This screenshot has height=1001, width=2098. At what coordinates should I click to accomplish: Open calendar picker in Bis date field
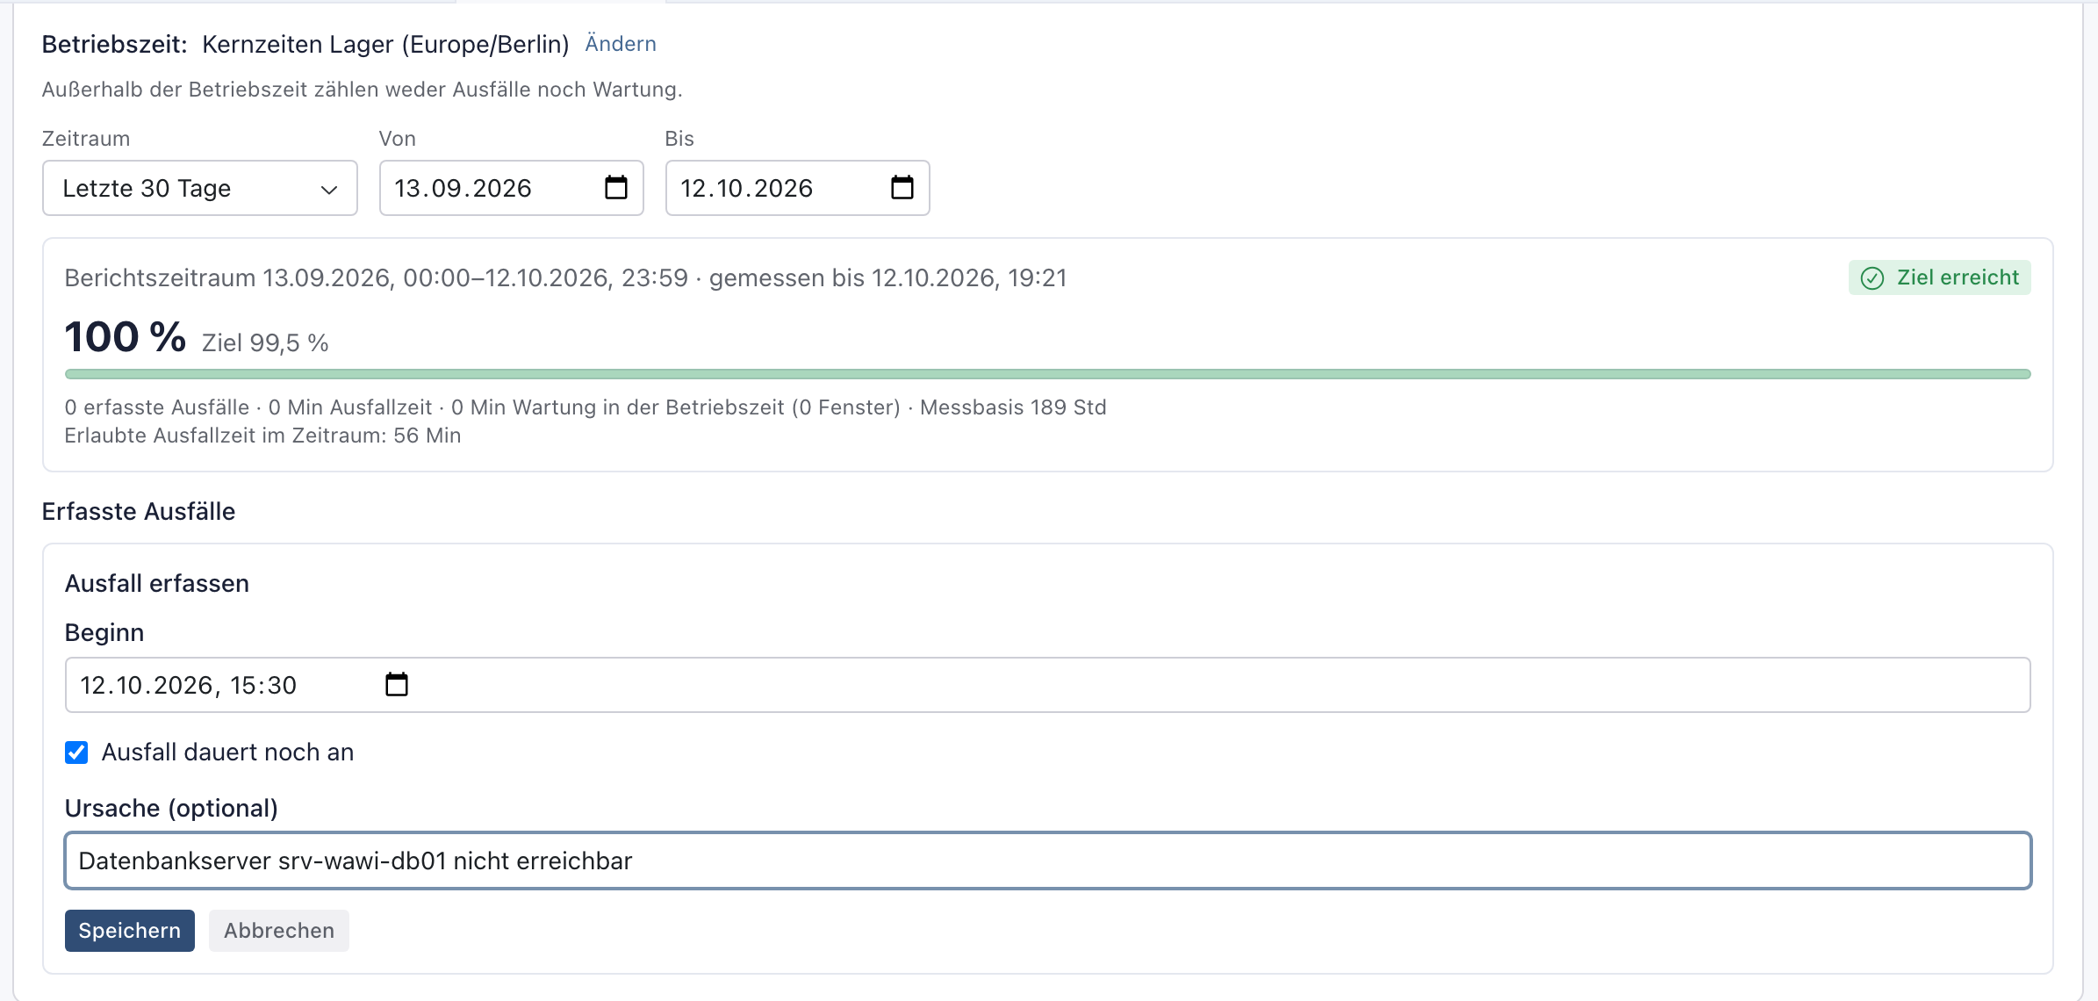tap(902, 188)
